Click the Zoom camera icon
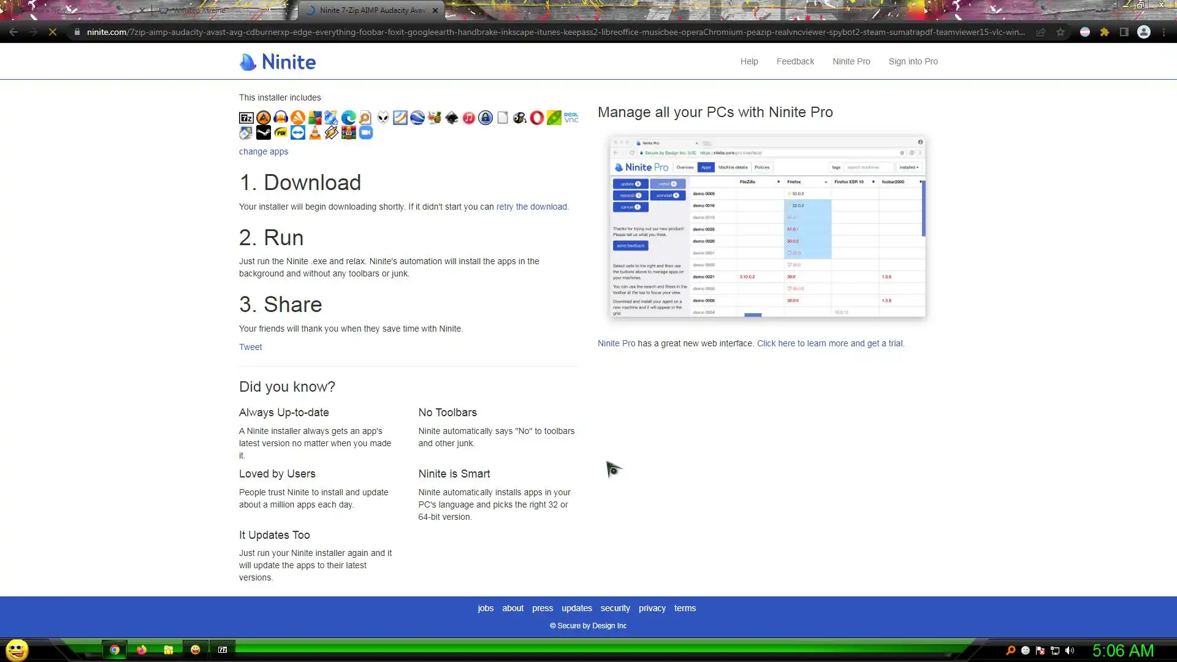Image resolution: width=1177 pixels, height=662 pixels. pyautogui.click(x=366, y=133)
